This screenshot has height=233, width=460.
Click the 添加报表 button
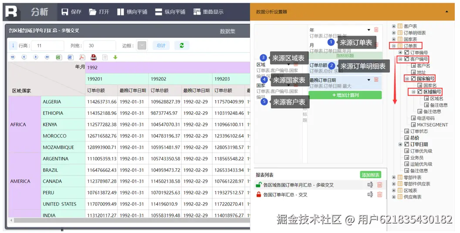pyautogui.click(x=370, y=175)
